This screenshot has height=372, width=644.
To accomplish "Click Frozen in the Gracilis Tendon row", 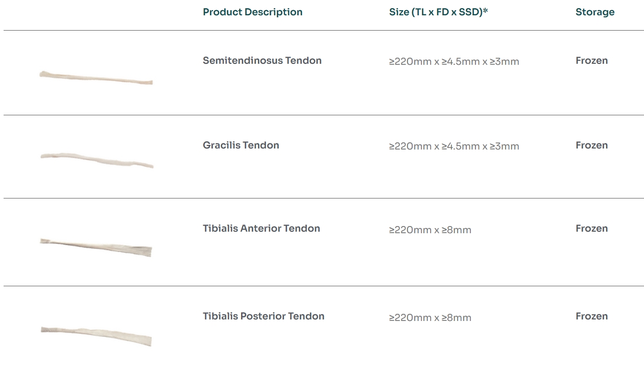I will pyautogui.click(x=591, y=145).
